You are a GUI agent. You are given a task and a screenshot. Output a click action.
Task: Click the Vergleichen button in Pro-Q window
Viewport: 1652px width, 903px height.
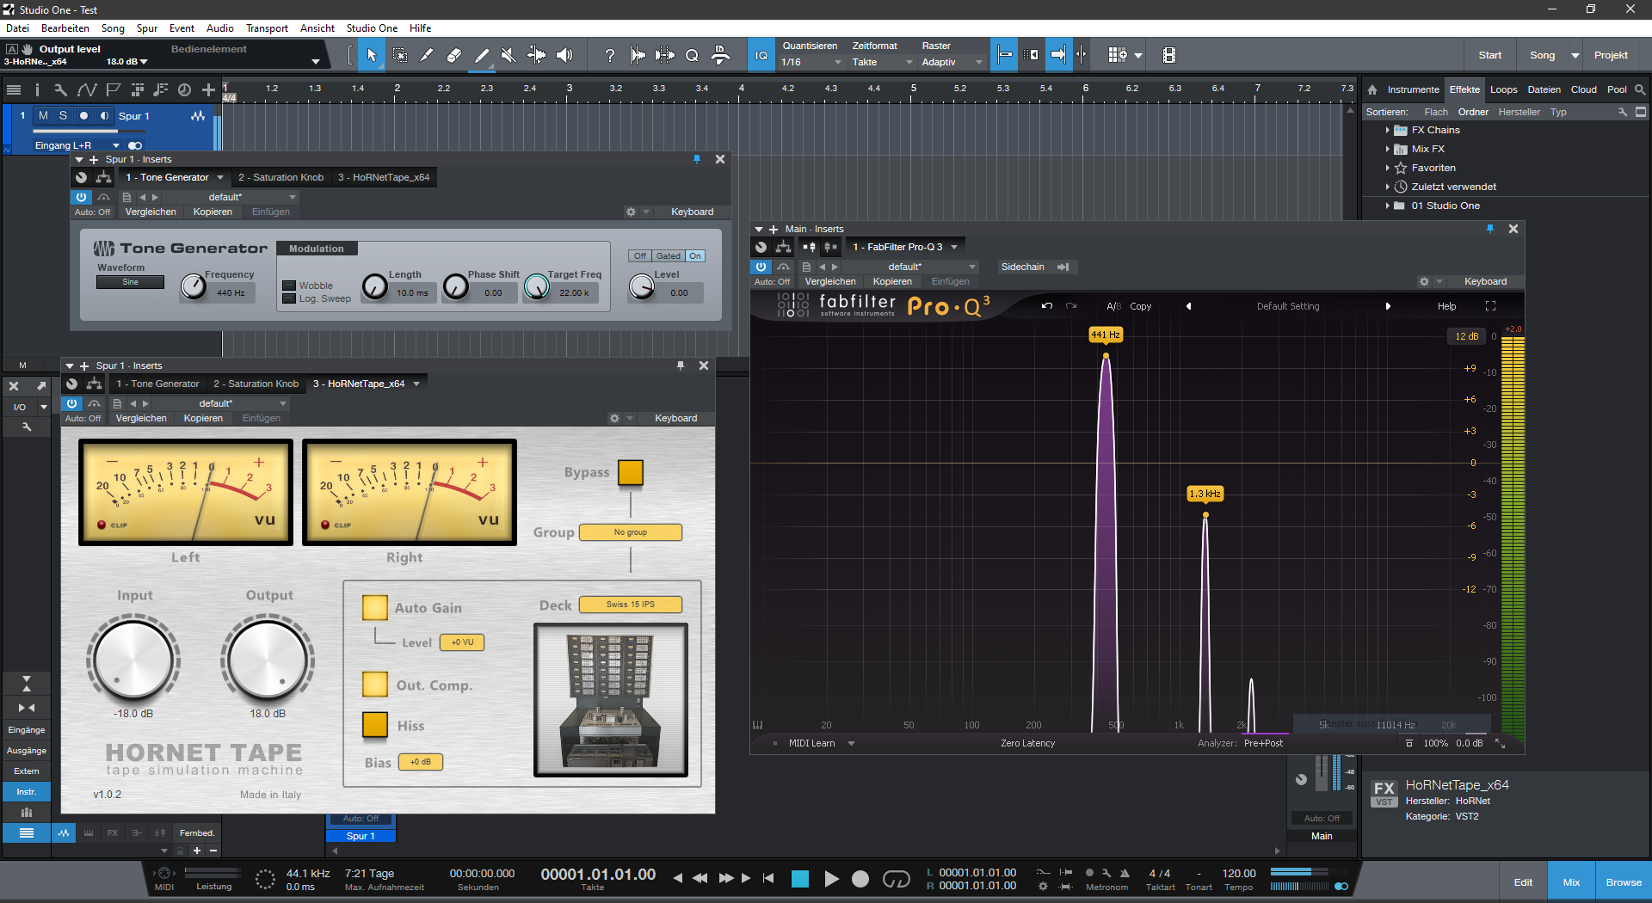click(829, 281)
